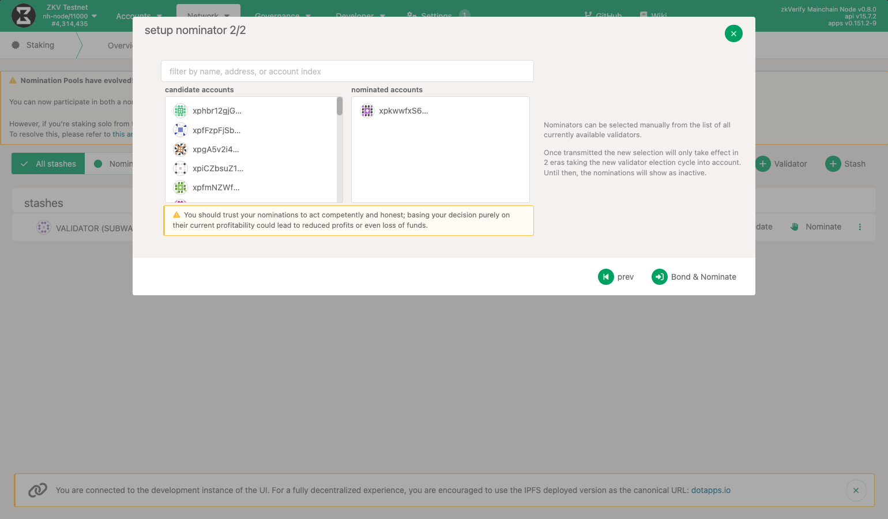This screenshot has width=888, height=519.
Task: Click the plus Validator button
Action: click(x=781, y=164)
